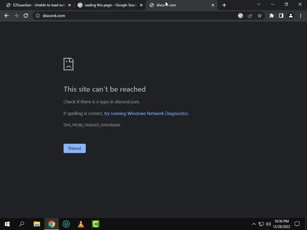This screenshot has width=307, height=230.
Task: Minimize the Chrome window
Action: pyautogui.click(x=272, y=4)
